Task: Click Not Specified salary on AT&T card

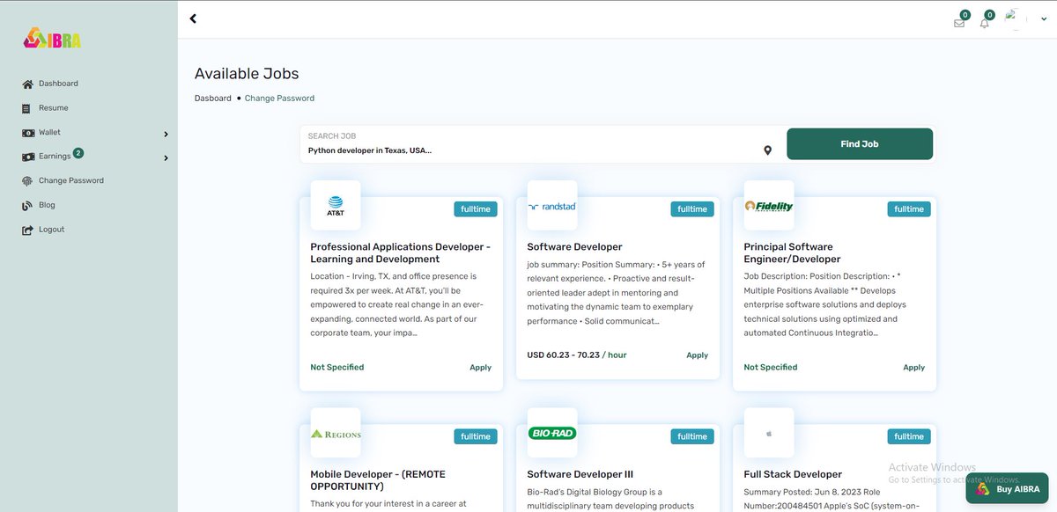Action: (337, 368)
